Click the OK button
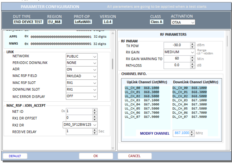 [x=96, y=156]
